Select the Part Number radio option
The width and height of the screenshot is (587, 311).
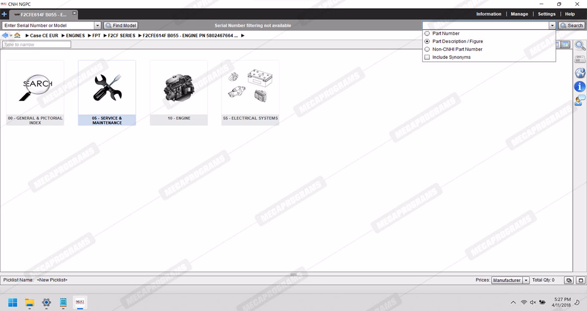click(x=427, y=34)
